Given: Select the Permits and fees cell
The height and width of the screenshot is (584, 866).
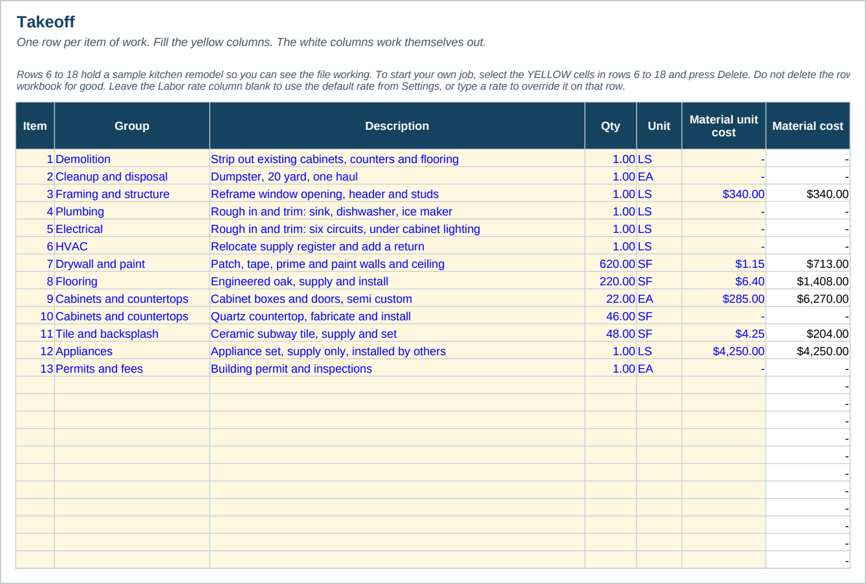Looking at the screenshot, I should point(132,369).
